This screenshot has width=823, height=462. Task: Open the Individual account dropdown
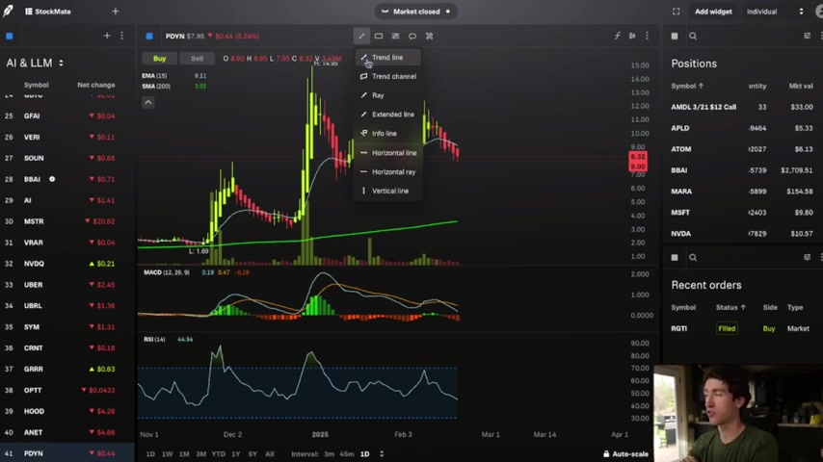click(x=775, y=12)
